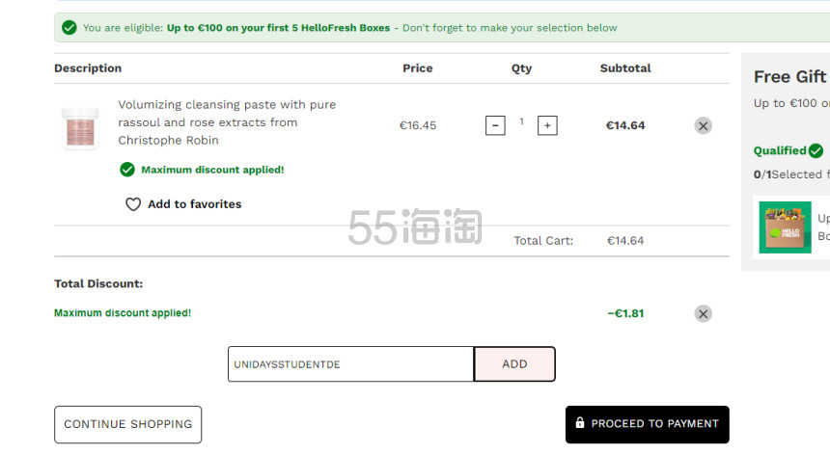Click PROCEED TO PAYMENT button
The width and height of the screenshot is (830, 454).
coord(647,424)
